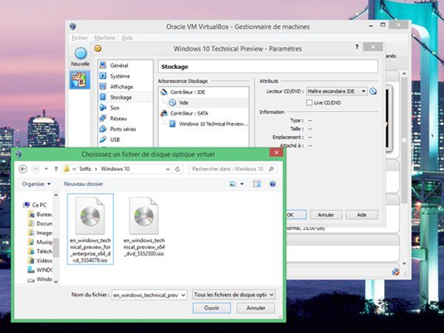Click the choose optical disk icon
The width and height of the screenshot is (444, 333).
373,91
